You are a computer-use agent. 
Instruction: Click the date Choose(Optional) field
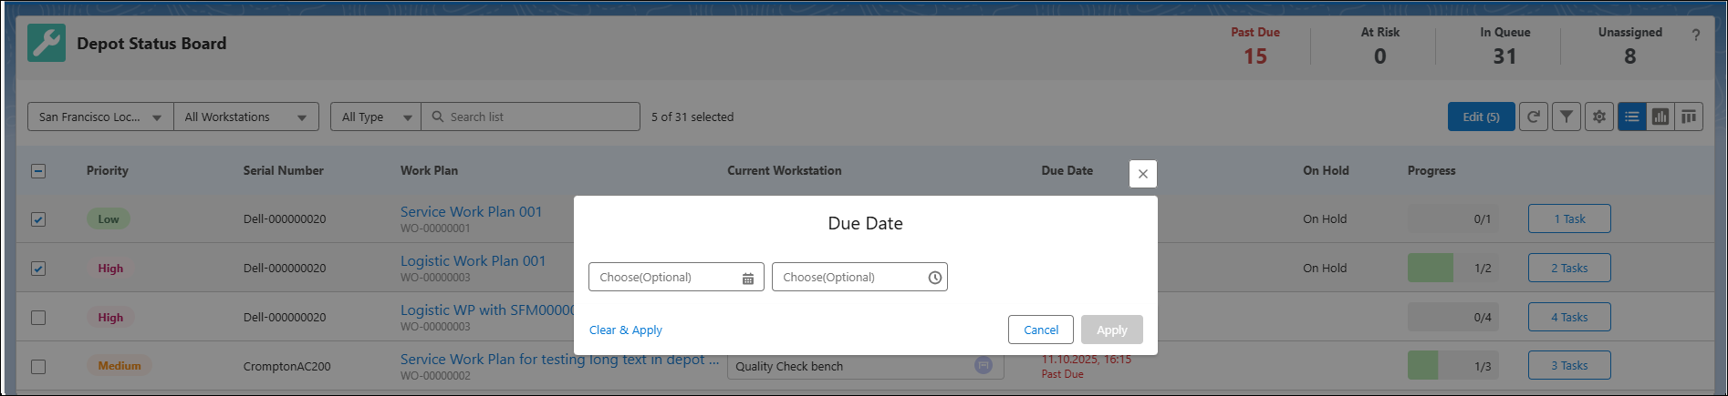pyautogui.click(x=676, y=277)
